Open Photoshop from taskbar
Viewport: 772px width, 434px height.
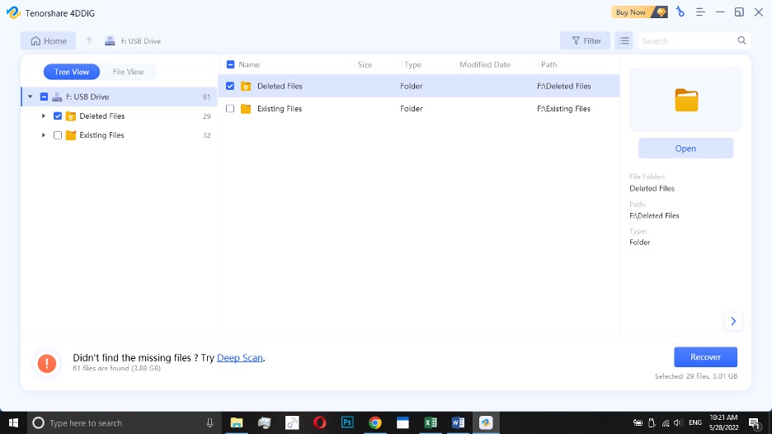click(x=347, y=422)
